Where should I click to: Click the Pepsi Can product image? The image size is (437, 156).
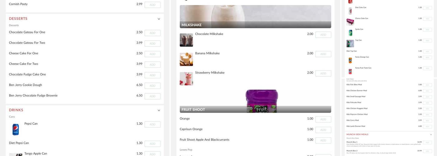(16, 129)
